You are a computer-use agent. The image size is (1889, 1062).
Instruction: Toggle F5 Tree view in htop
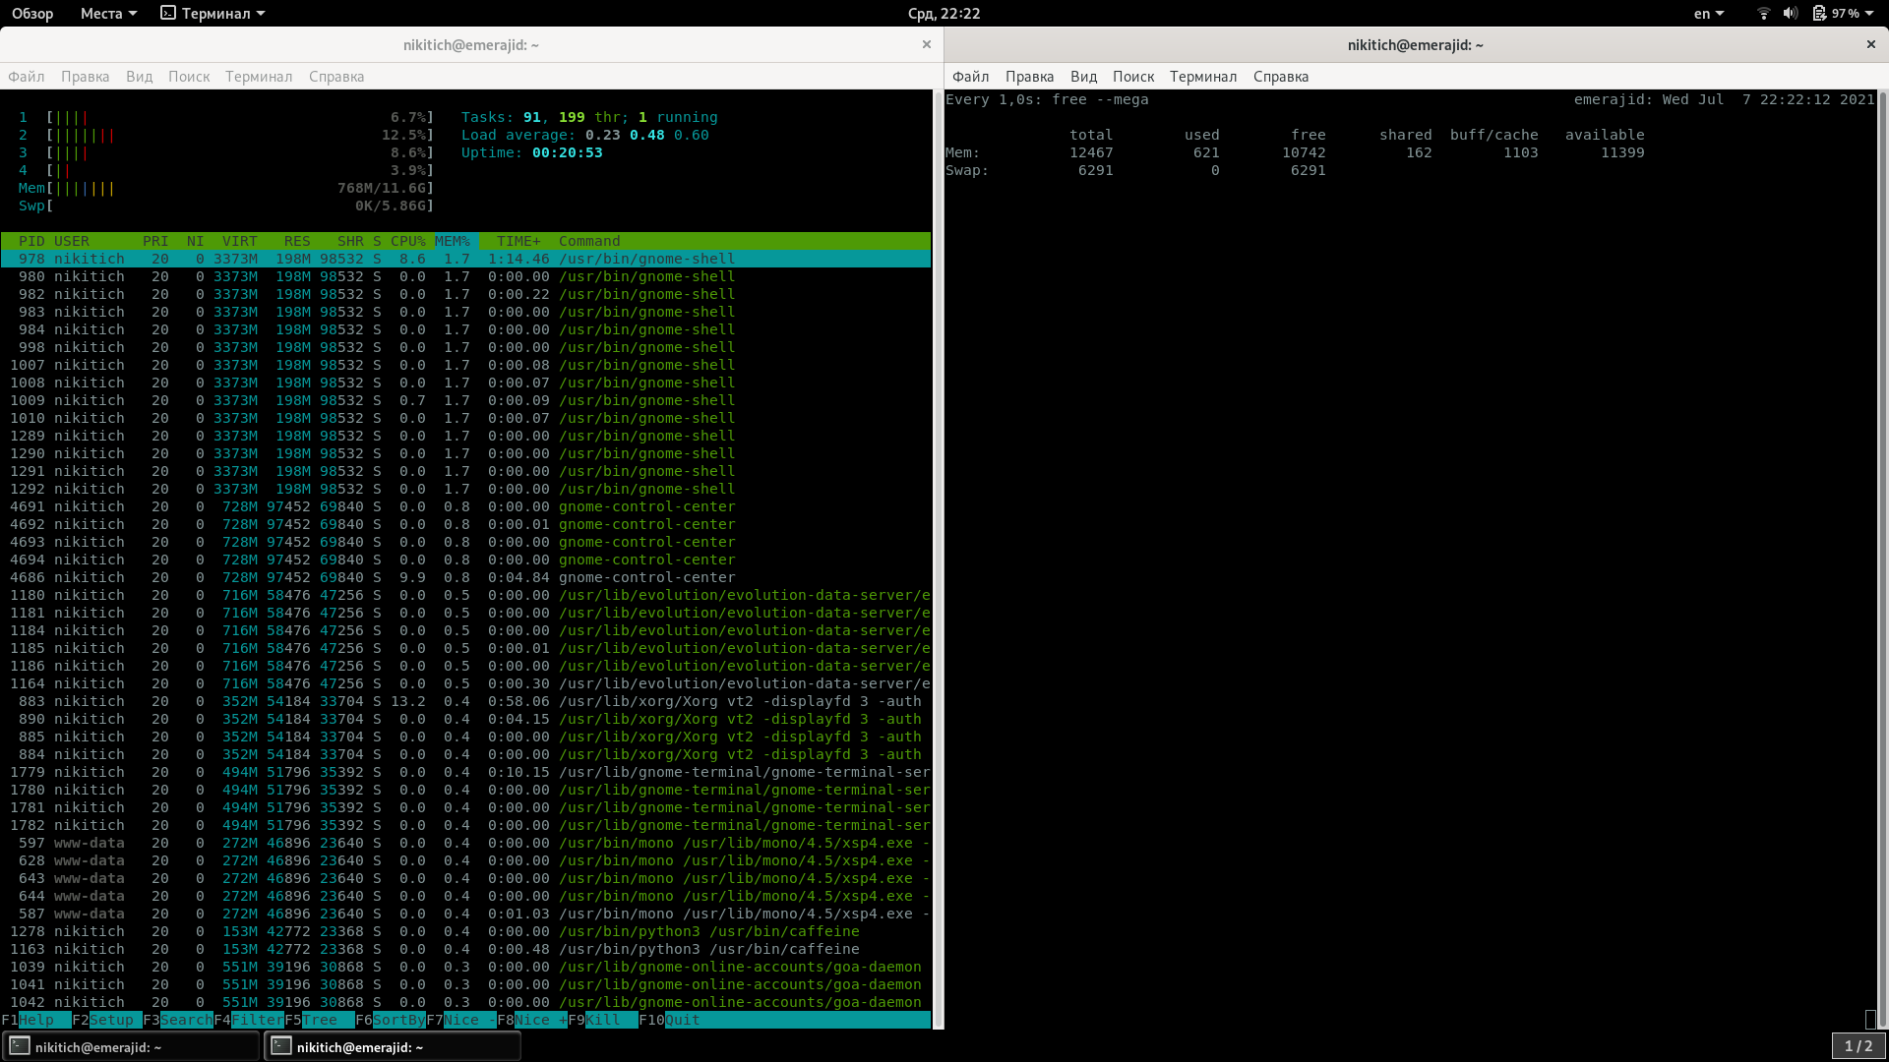pos(320,1020)
